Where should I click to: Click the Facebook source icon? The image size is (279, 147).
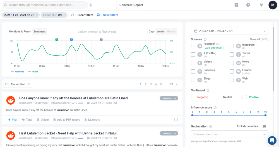tap(200, 46)
